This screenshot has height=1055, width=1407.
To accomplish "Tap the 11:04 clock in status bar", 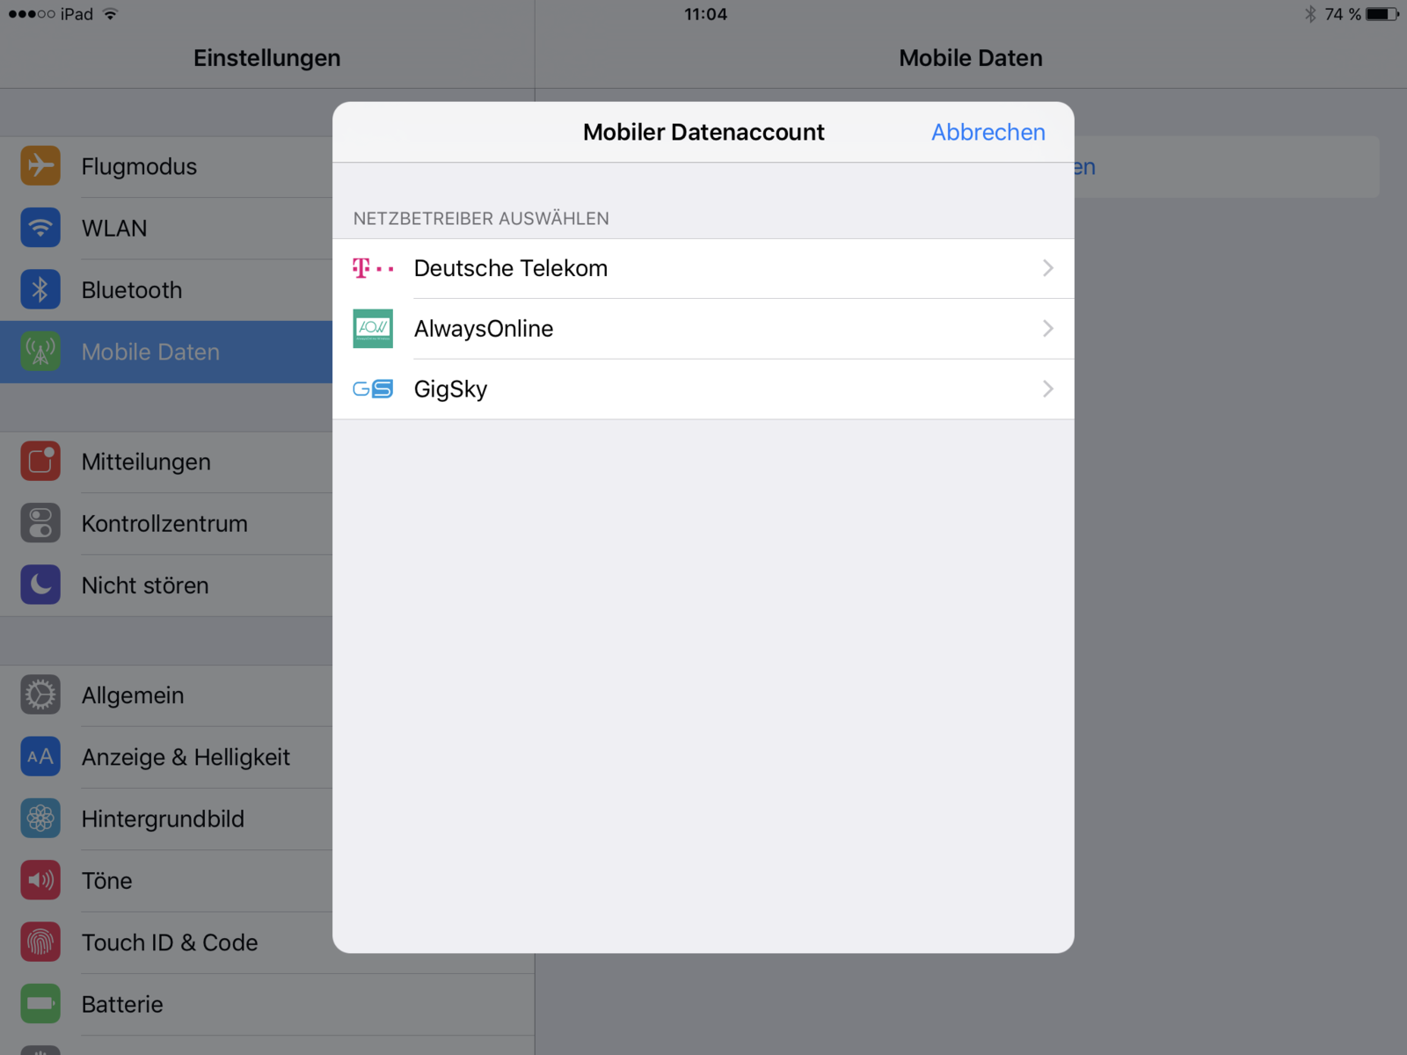I will coord(705,14).
